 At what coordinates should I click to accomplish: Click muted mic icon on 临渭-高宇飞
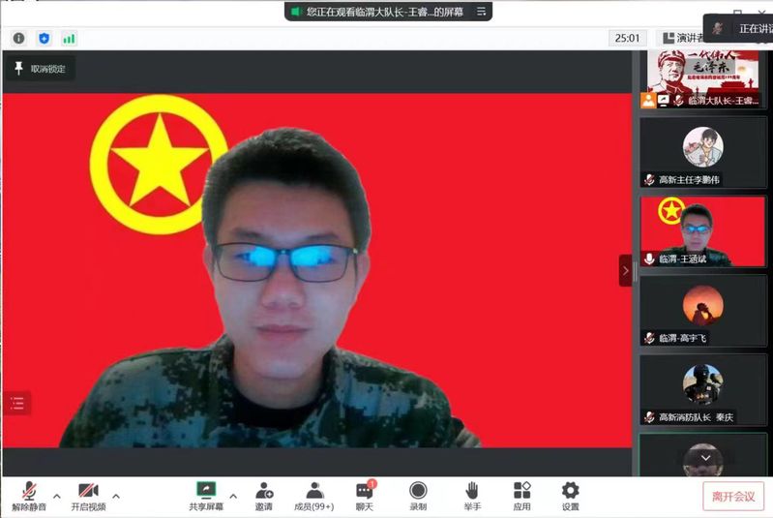649,338
